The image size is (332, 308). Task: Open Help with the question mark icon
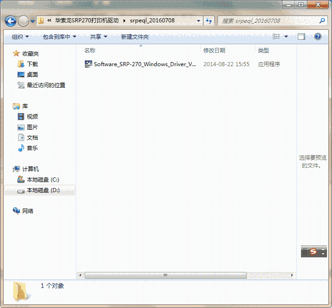(x=318, y=37)
